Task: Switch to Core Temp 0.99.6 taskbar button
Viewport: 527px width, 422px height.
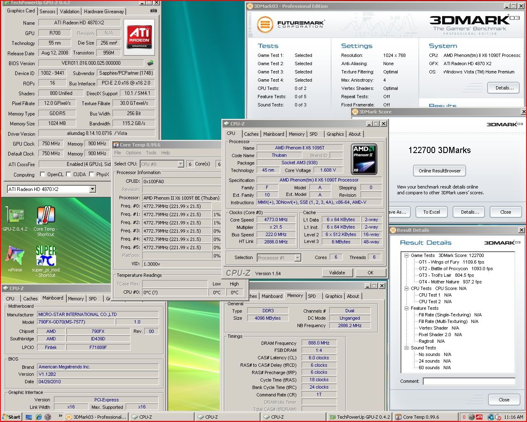Action: pyautogui.click(x=425, y=417)
